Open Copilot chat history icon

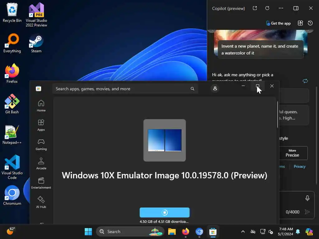click(x=310, y=23)
